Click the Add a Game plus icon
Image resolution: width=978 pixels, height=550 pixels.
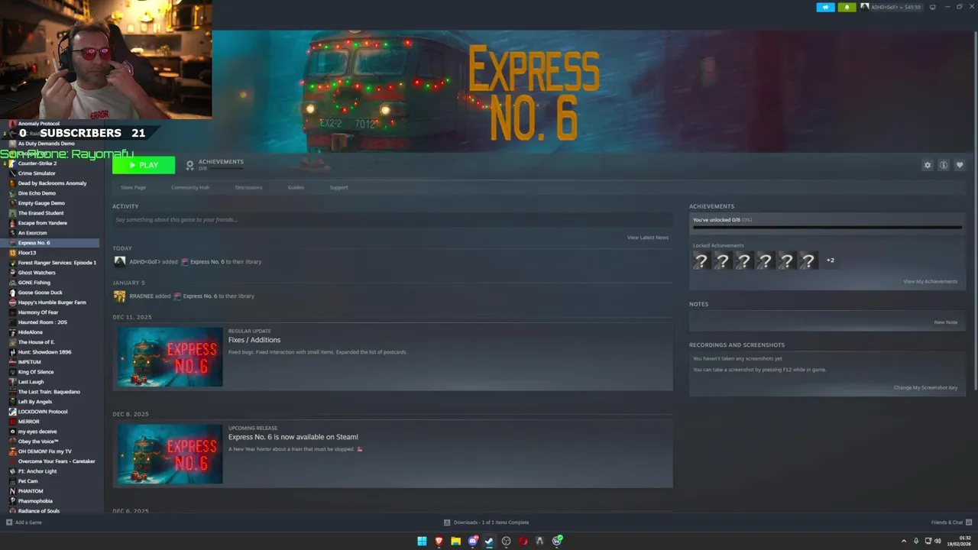9,522
